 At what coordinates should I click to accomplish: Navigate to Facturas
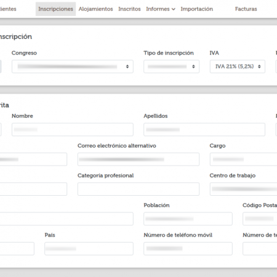(x=246, y=9)
